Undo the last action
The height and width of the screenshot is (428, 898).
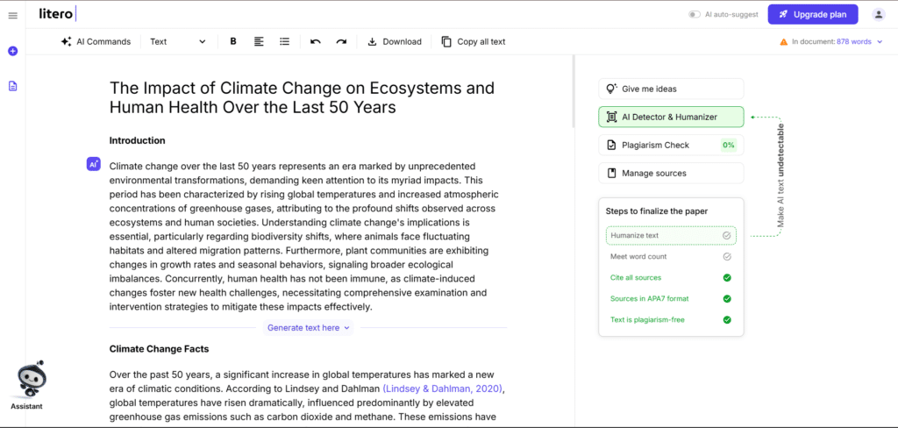315,41
